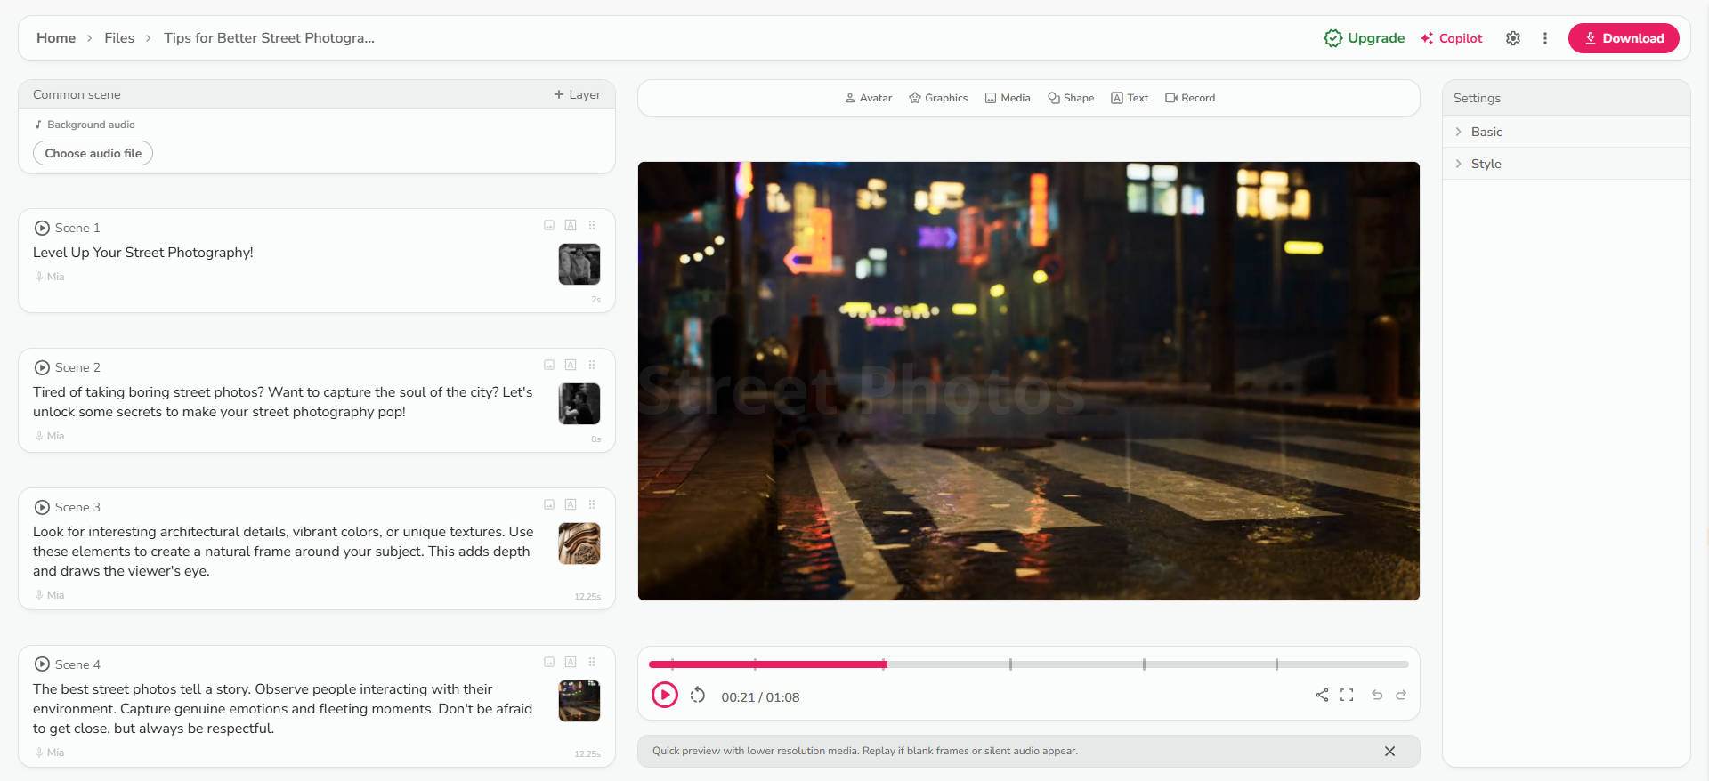
Task: Dismiss the quick preview notice
Action: (x=1389, y=751)
